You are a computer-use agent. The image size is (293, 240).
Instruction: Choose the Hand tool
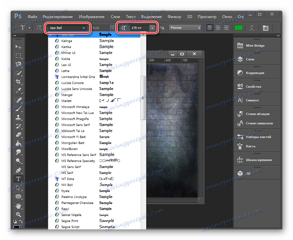19,205
